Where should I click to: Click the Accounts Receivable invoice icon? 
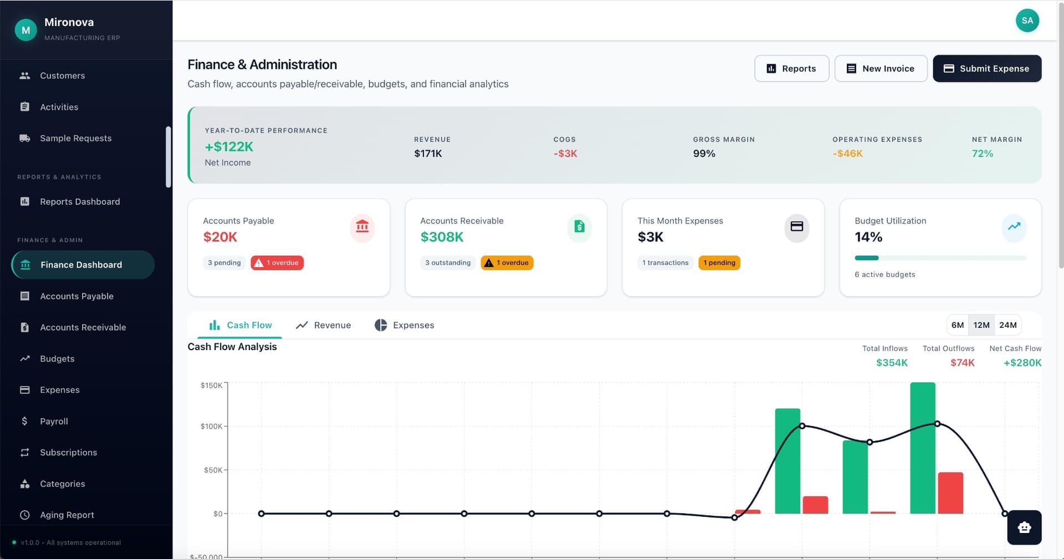pos(579,227)
